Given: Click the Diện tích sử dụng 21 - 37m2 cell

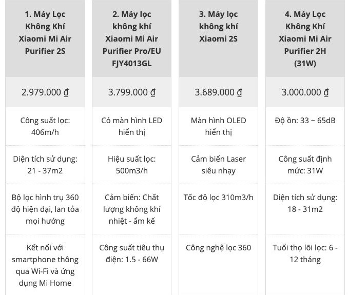Looking at the screenshot, I should (45, 165).
